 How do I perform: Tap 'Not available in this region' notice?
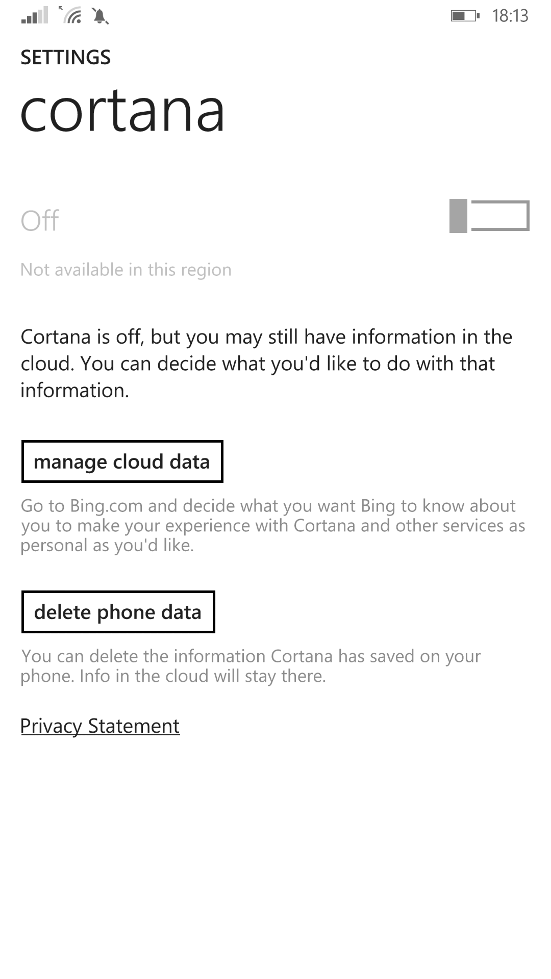point(126,270)
